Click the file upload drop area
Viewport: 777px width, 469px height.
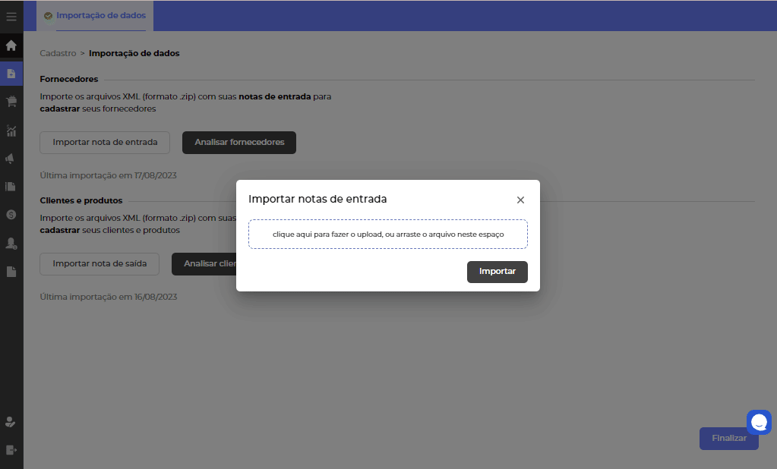pyautogui.click(x=388, y=234)
